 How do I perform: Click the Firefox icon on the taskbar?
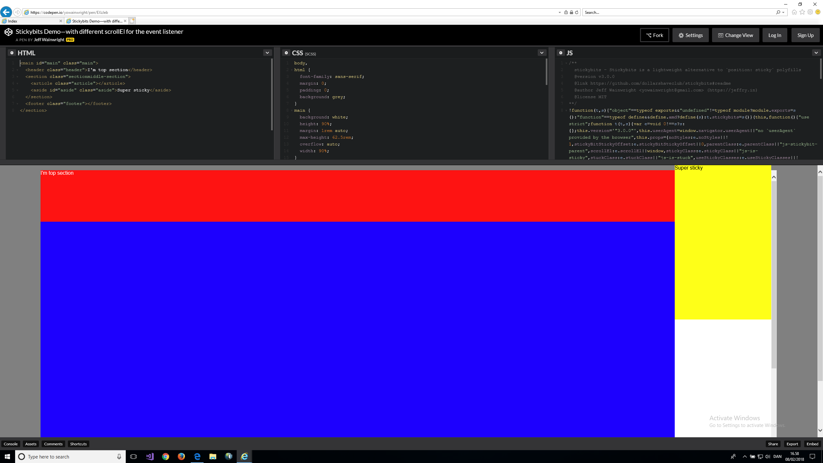[x=181, y=456]
